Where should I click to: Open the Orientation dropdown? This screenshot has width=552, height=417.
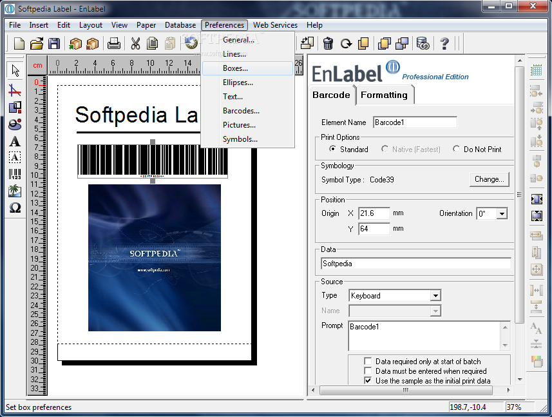point(502,213)
